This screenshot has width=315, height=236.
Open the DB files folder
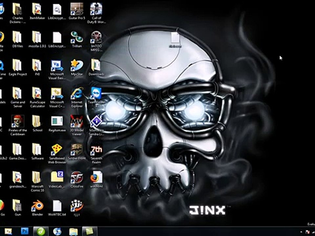pyautogui.click(x=17, y=39)
